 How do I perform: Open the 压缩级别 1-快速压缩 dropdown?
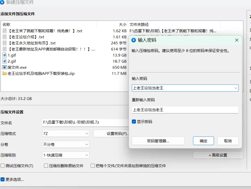66,155
